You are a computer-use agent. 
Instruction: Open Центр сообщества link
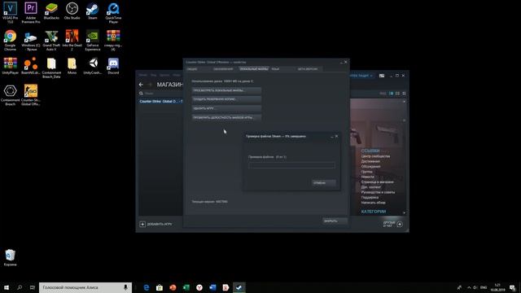point(375,156)
